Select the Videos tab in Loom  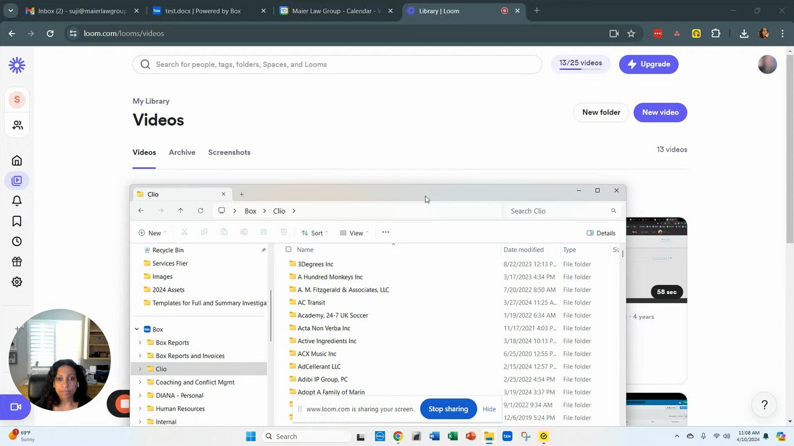pos(144,152)
